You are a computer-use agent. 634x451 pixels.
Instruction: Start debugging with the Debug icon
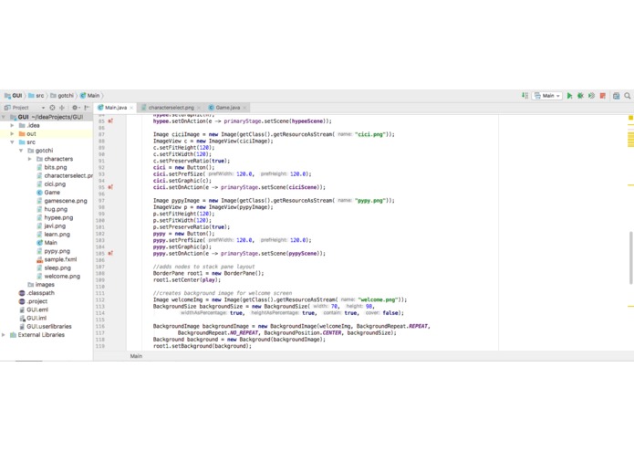tap(580, 96)
